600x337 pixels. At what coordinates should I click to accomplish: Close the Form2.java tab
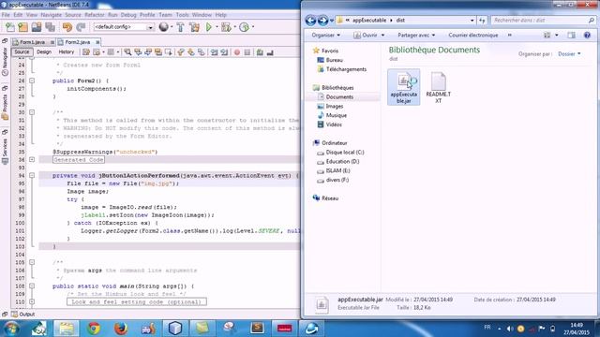coord(97,42)
